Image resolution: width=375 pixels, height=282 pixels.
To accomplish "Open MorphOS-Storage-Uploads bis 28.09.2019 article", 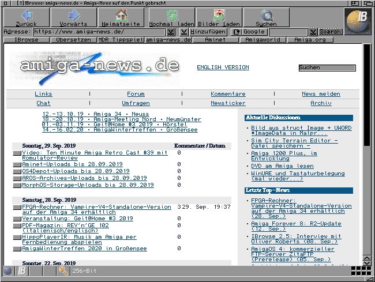I will pyautogui.click(x=88, y=185).
